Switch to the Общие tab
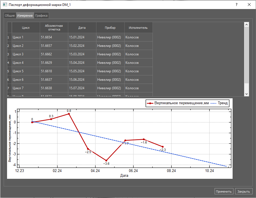 click(10, 16)
